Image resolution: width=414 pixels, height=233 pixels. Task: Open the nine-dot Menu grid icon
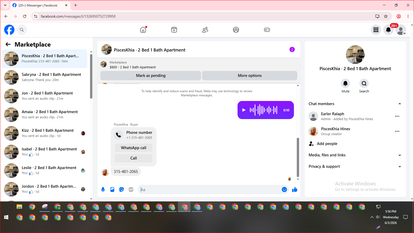(376, 30)
